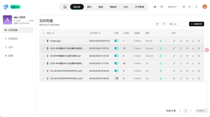The image size is (210, 117).
Task: Click the app logo in top-left
Action: 6,7
